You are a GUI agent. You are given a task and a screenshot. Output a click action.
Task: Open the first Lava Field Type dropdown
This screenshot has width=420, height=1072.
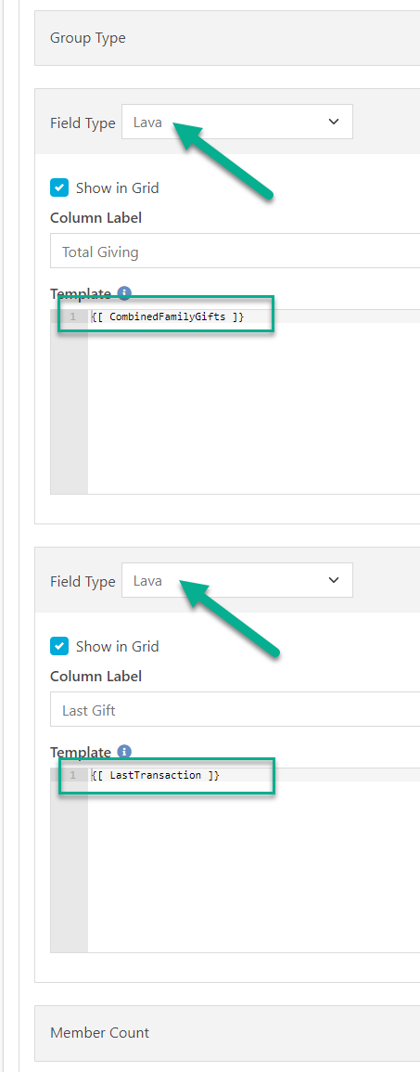point(237,122)
